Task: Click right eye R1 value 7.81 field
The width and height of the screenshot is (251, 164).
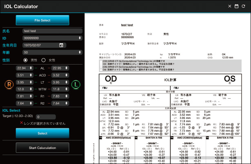Action: click(x=24, y=96)
